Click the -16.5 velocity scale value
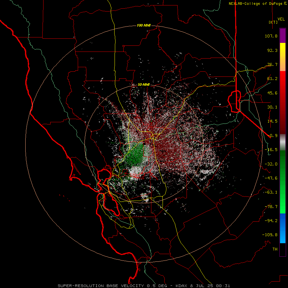The image size is (288, 288). [x=271, y=150]
